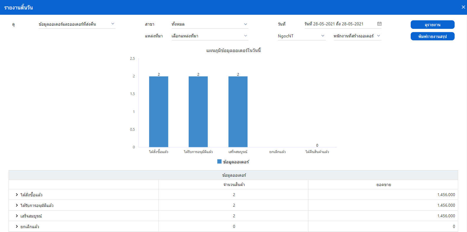
Task: Click the date range input field
Action: 339,24
